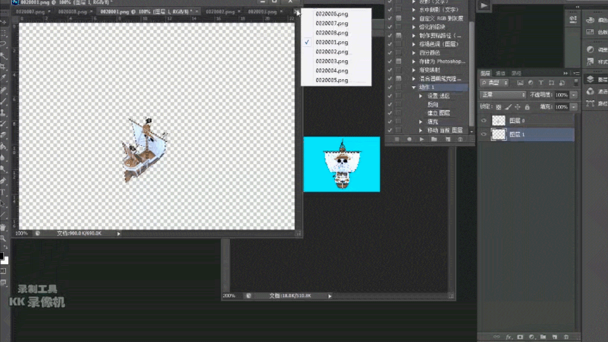Select the Brush tool

click(x=3, y=101)
